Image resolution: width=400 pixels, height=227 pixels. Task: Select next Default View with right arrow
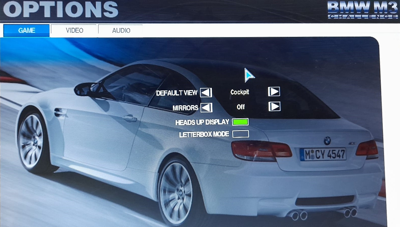tap(274, 91)
